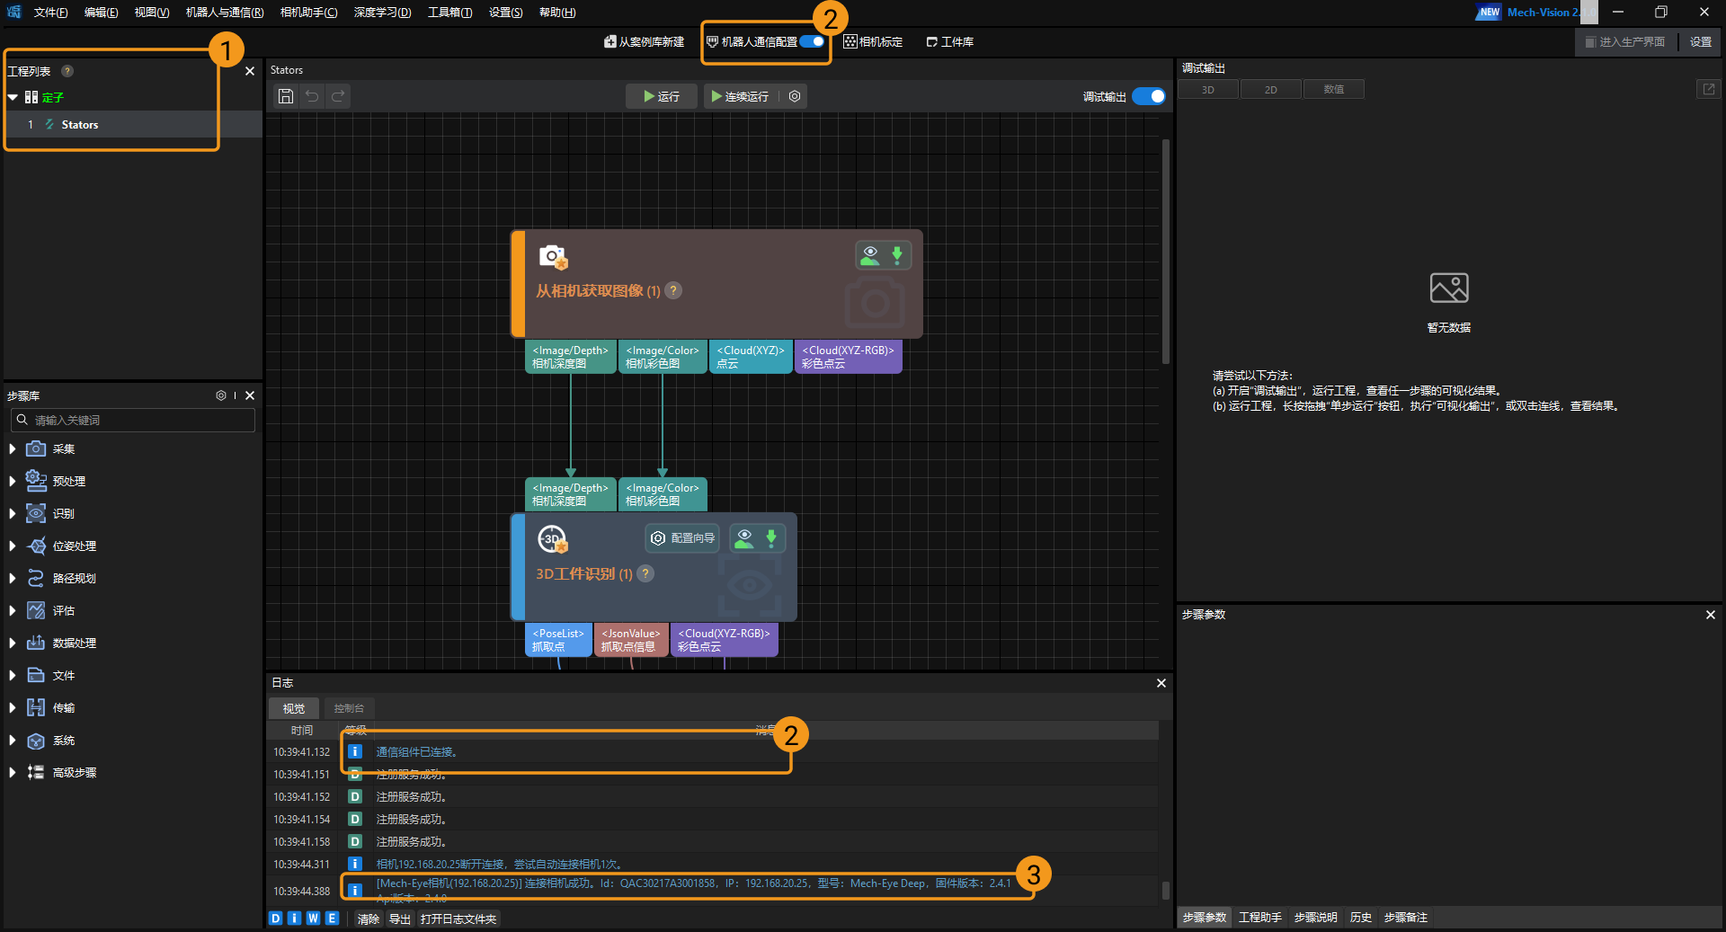Click the 打开日志文件夹 button

(x=458, y=919)
